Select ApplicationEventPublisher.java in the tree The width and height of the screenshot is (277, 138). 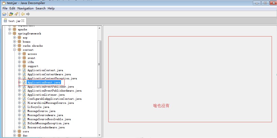click(51, 86)
